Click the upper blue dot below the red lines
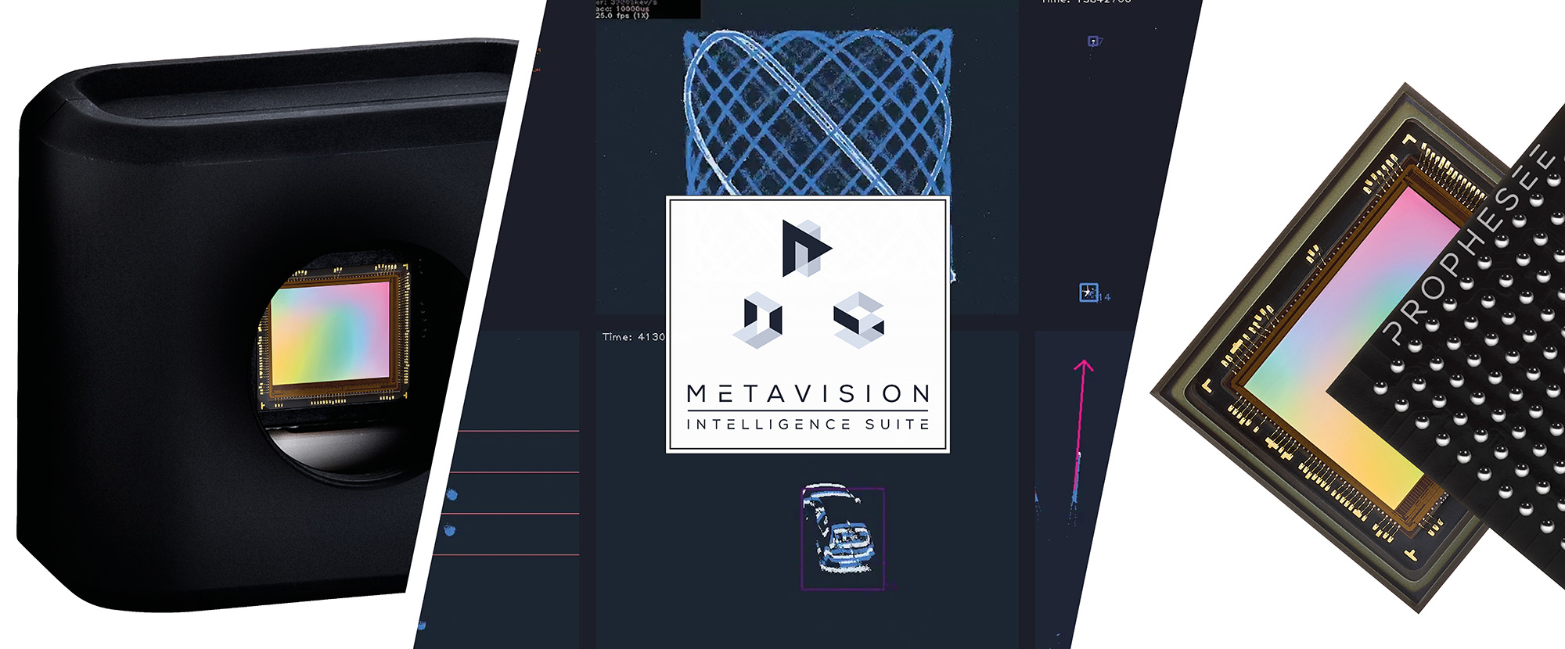The image size is (1565, 649). (452, 494)
